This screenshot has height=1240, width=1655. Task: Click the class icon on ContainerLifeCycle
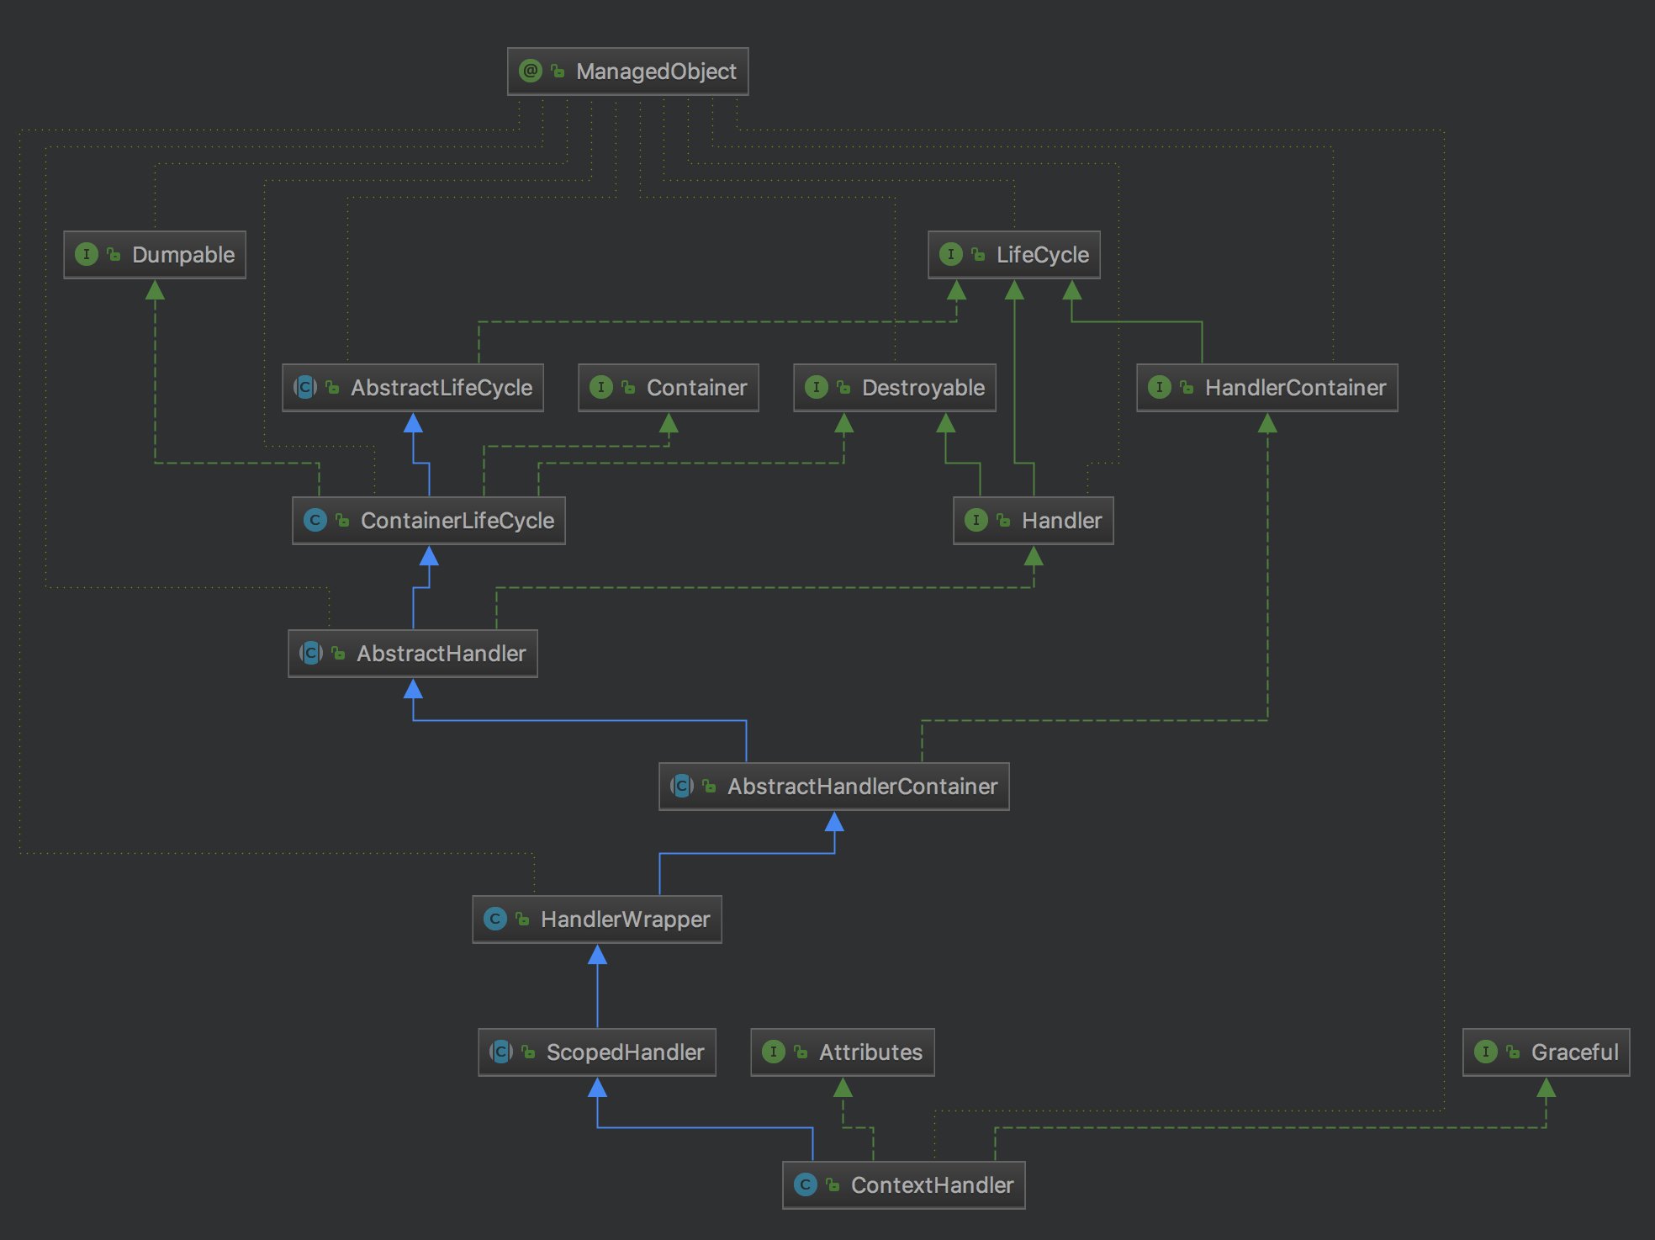[315, 520]
